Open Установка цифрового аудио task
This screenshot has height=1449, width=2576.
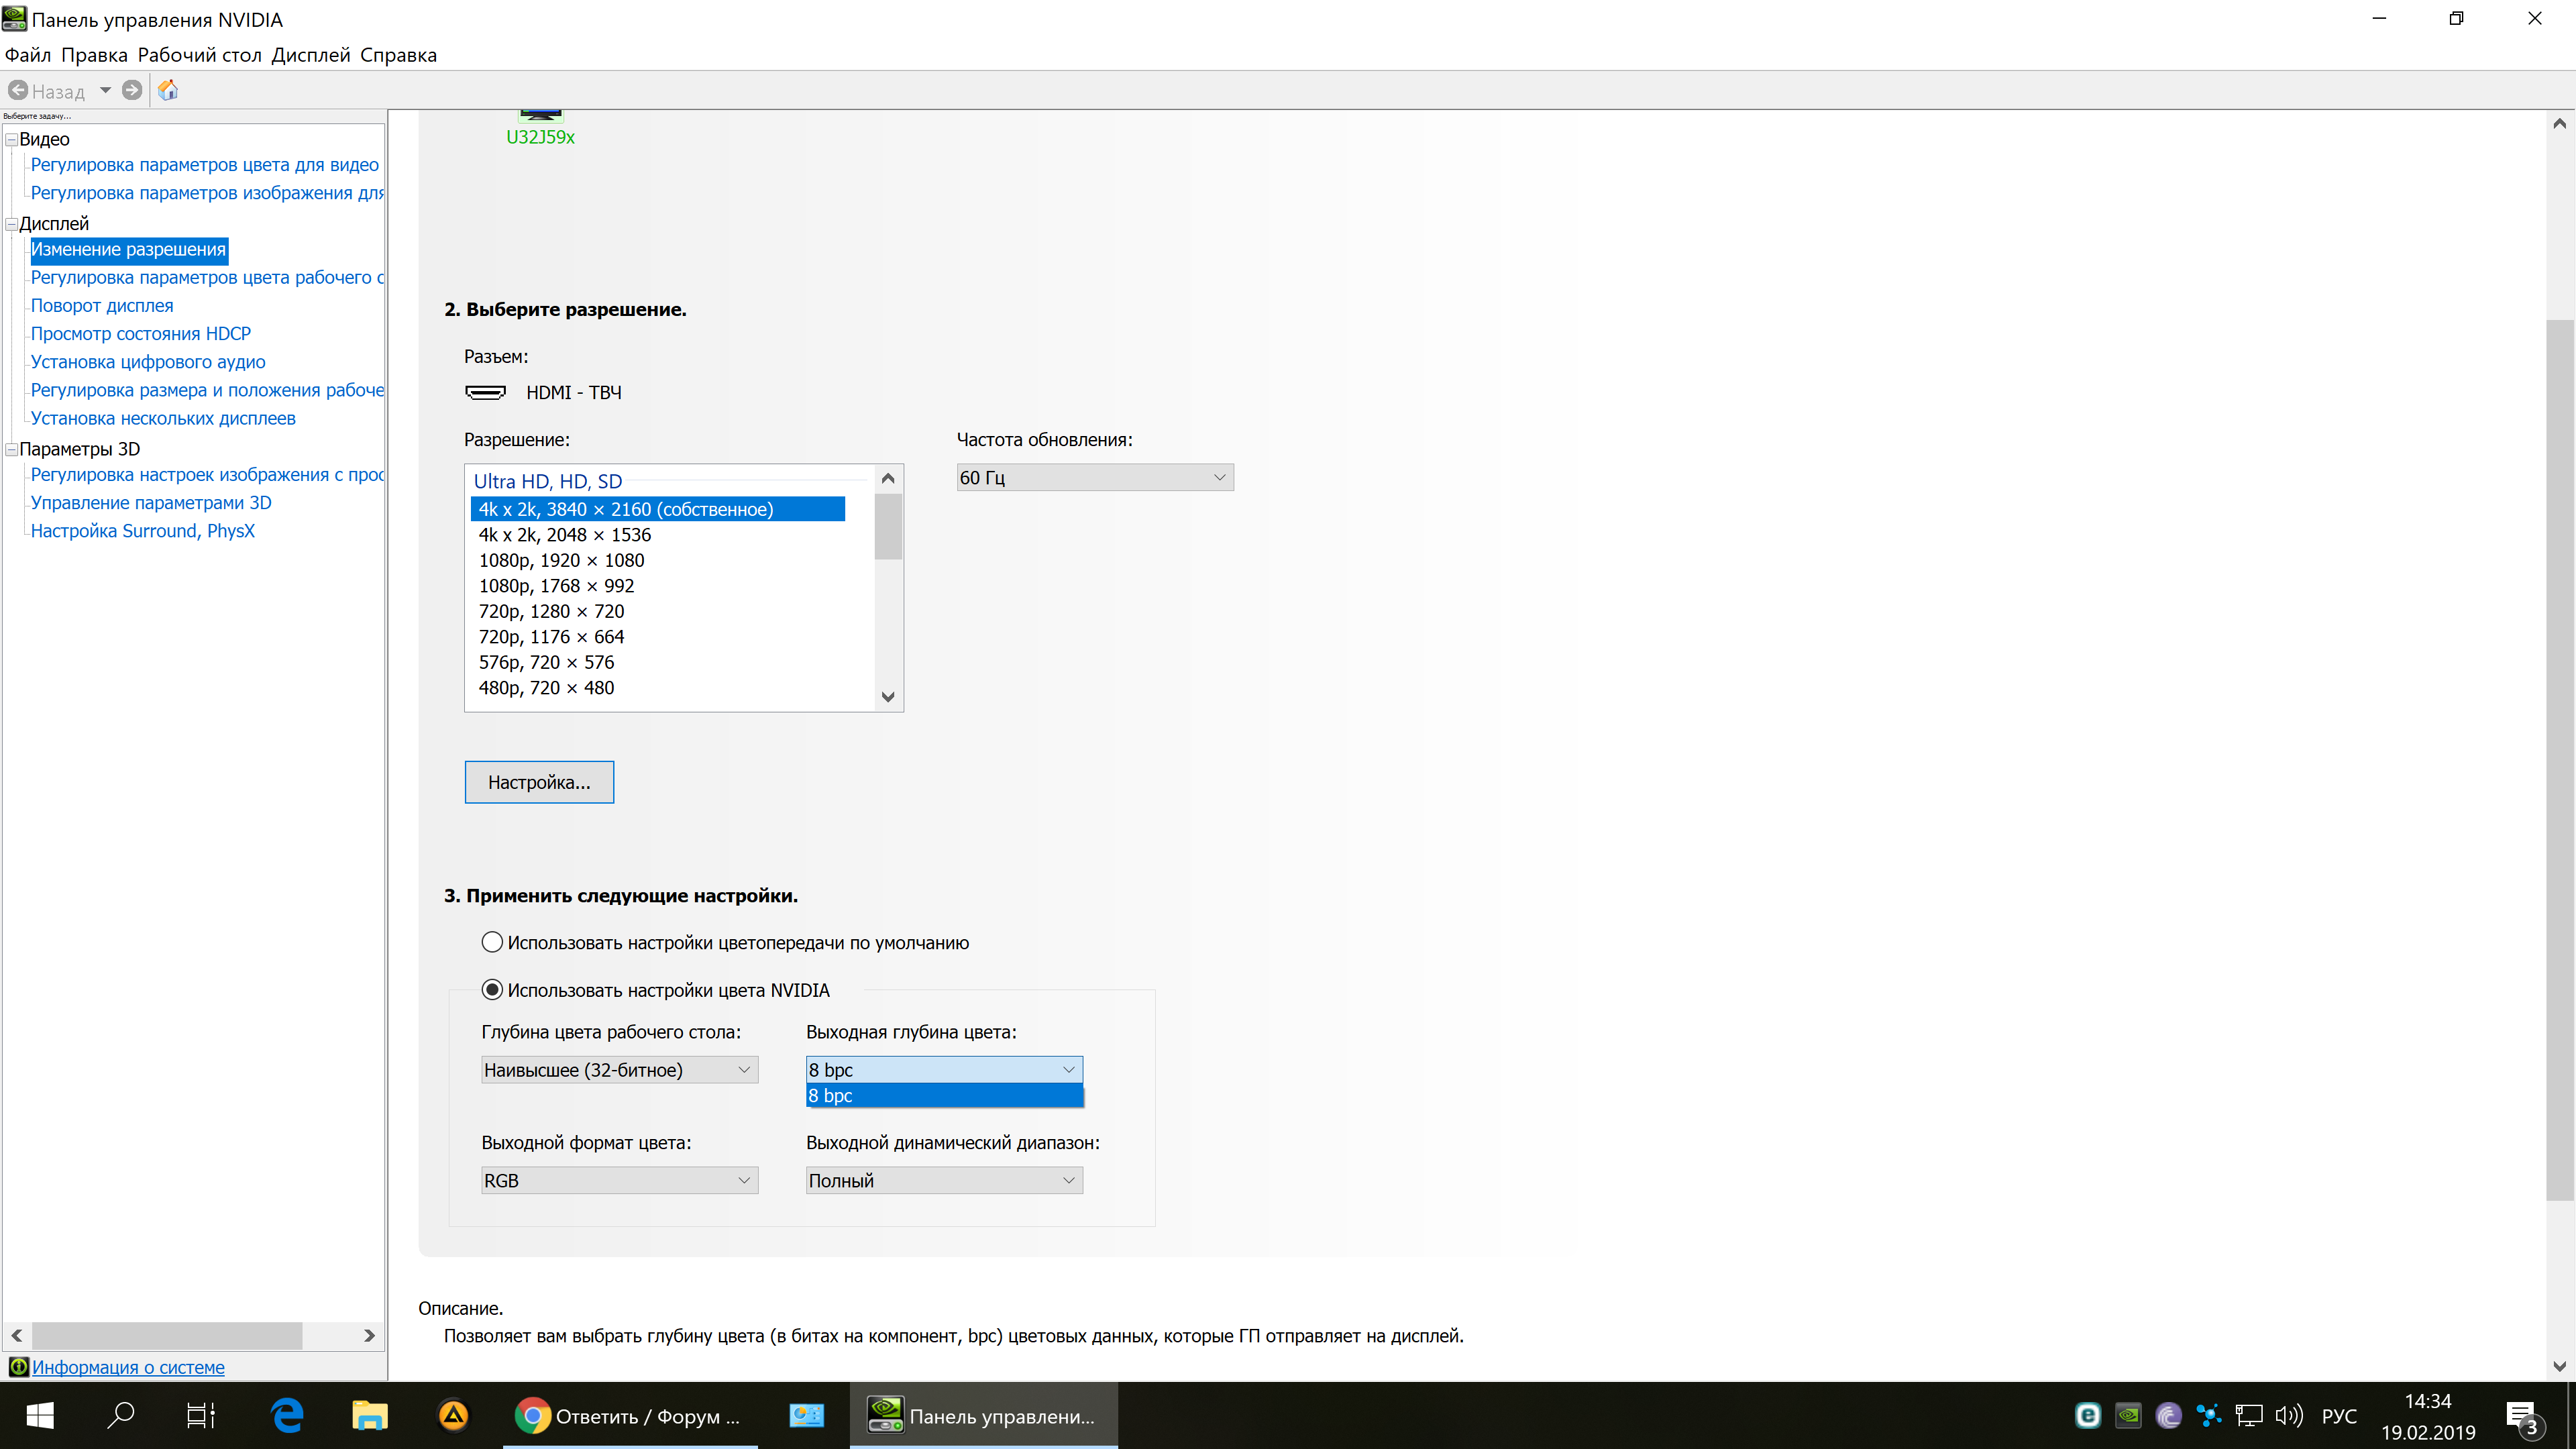coord(148,362)
